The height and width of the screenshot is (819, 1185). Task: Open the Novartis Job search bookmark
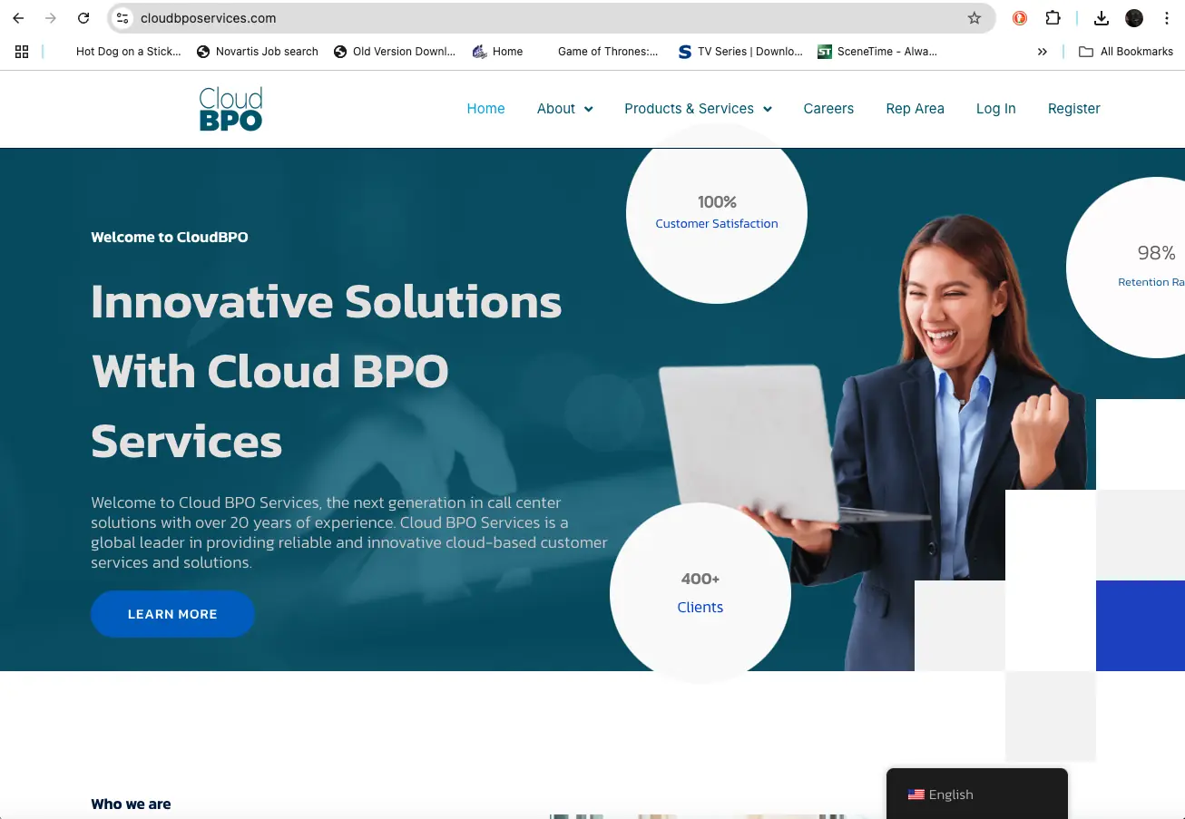[258, 52]
